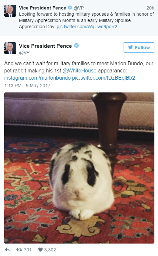The image size is (158, 256).
Task: Click the @VP handle under the main name
Action: tap(24, 52)
